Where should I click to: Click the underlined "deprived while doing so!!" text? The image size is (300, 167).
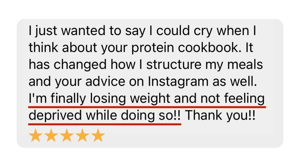pos(105,116)
